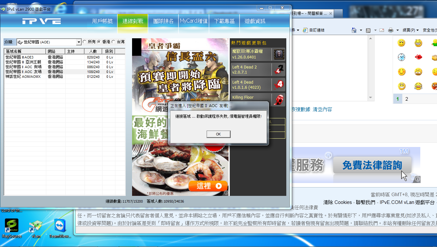
Task: Click the 清空內容 link in the browser
Action: (322, 109)
